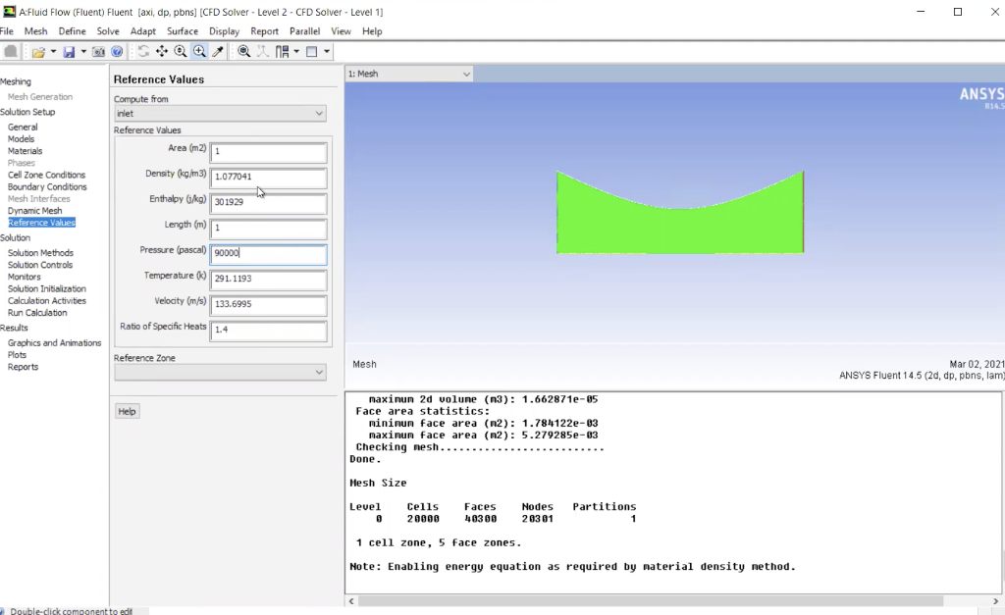The height and width of the screenshot is (615, 1005).
Task: Select Mesh Generation in the tree
Action: click(x=39, y=97)
